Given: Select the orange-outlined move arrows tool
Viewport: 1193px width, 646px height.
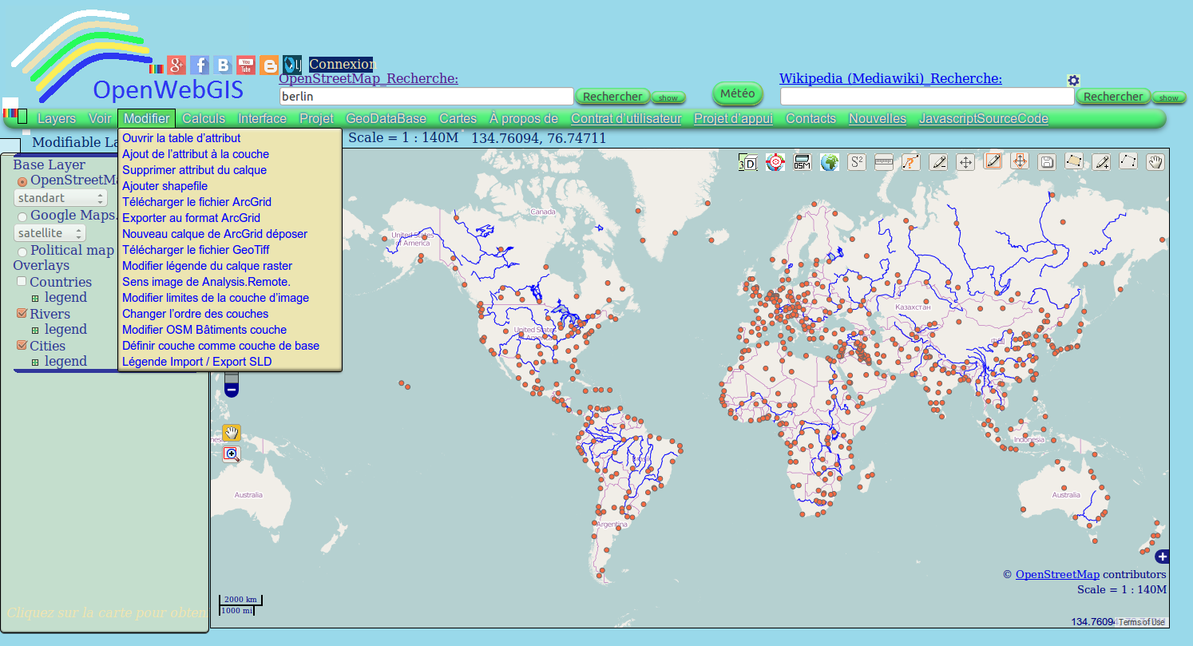Looking at the screenshot, I should pos(1020,161).
